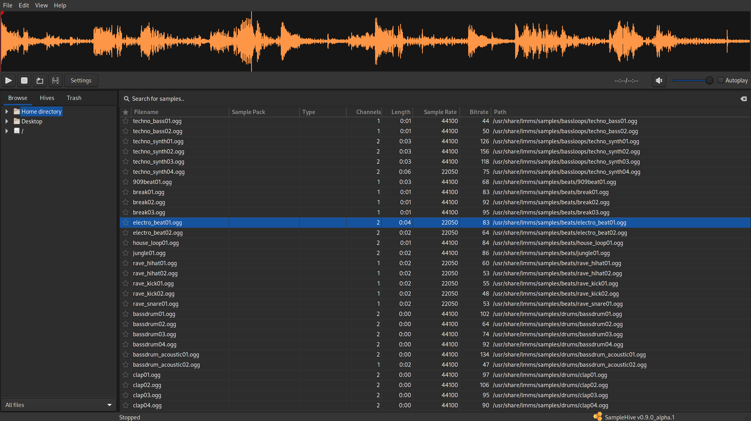Switch to the Hives tab

click(47, 98)
